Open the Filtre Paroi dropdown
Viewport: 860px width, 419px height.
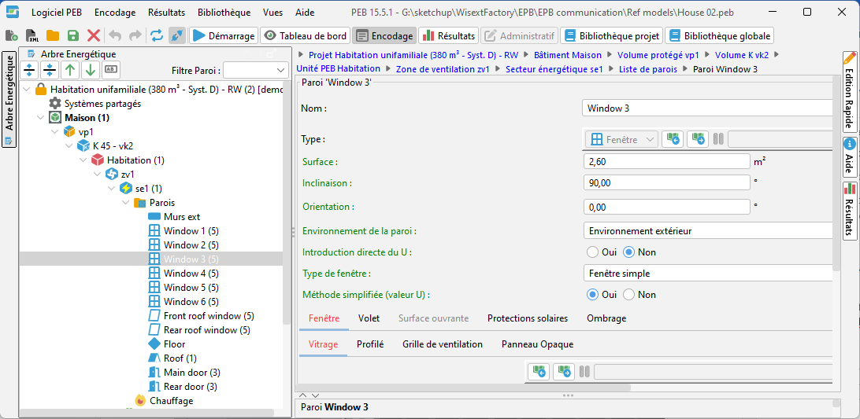tap(254, 70)
